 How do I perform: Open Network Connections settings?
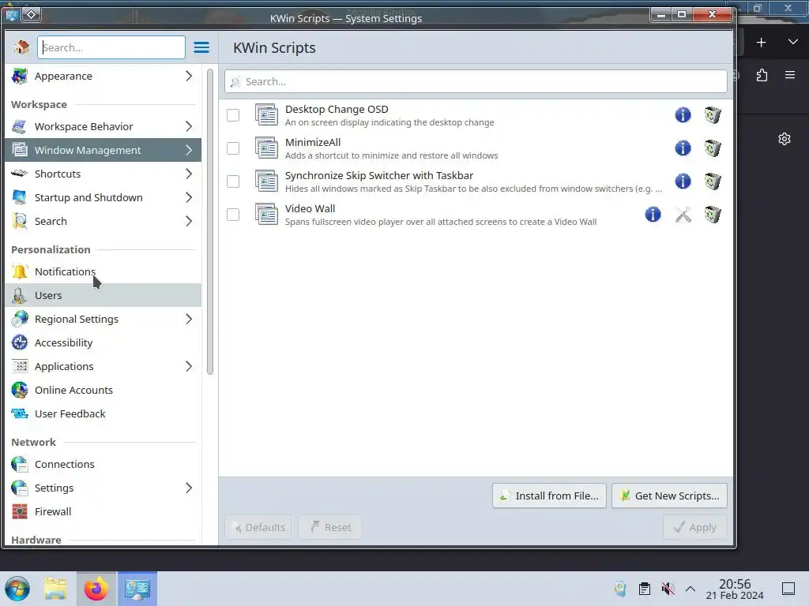(x=103, y=464)
